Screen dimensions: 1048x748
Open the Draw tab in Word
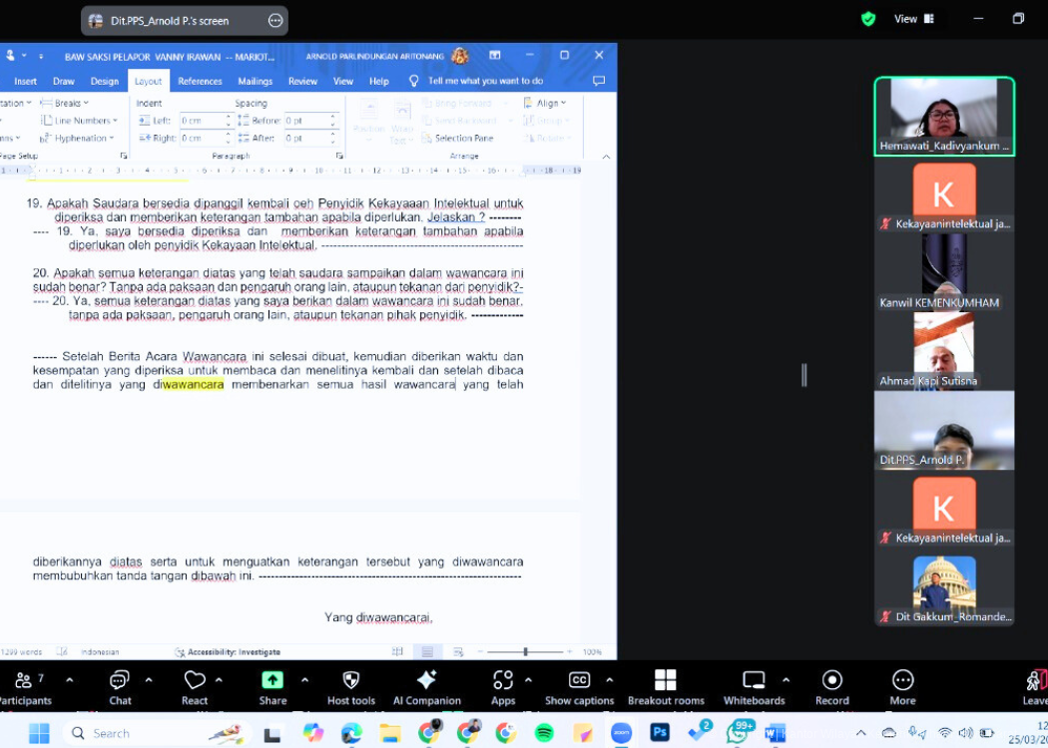(64, 81)
